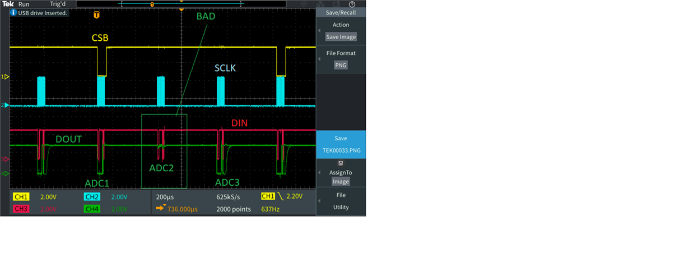Click the dimmed Wi-Fi status icon
The height and width of the screenshot is (268, 689).
[x=304, y=4]
